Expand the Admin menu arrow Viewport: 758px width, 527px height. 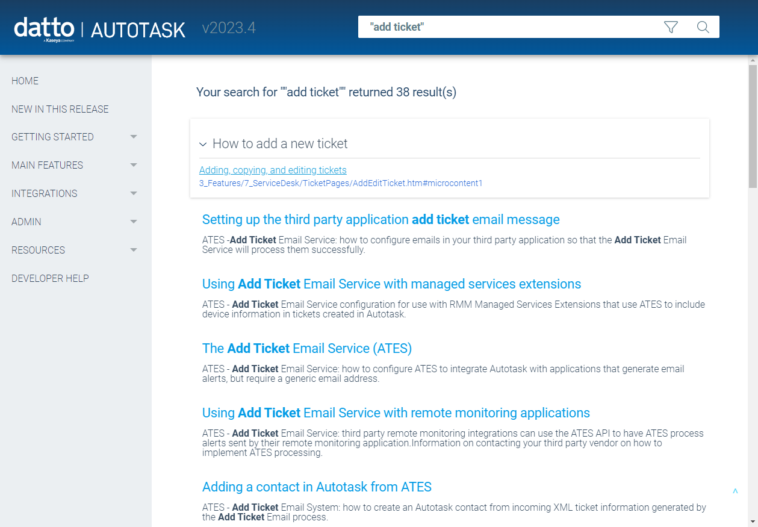click(134, 222)
